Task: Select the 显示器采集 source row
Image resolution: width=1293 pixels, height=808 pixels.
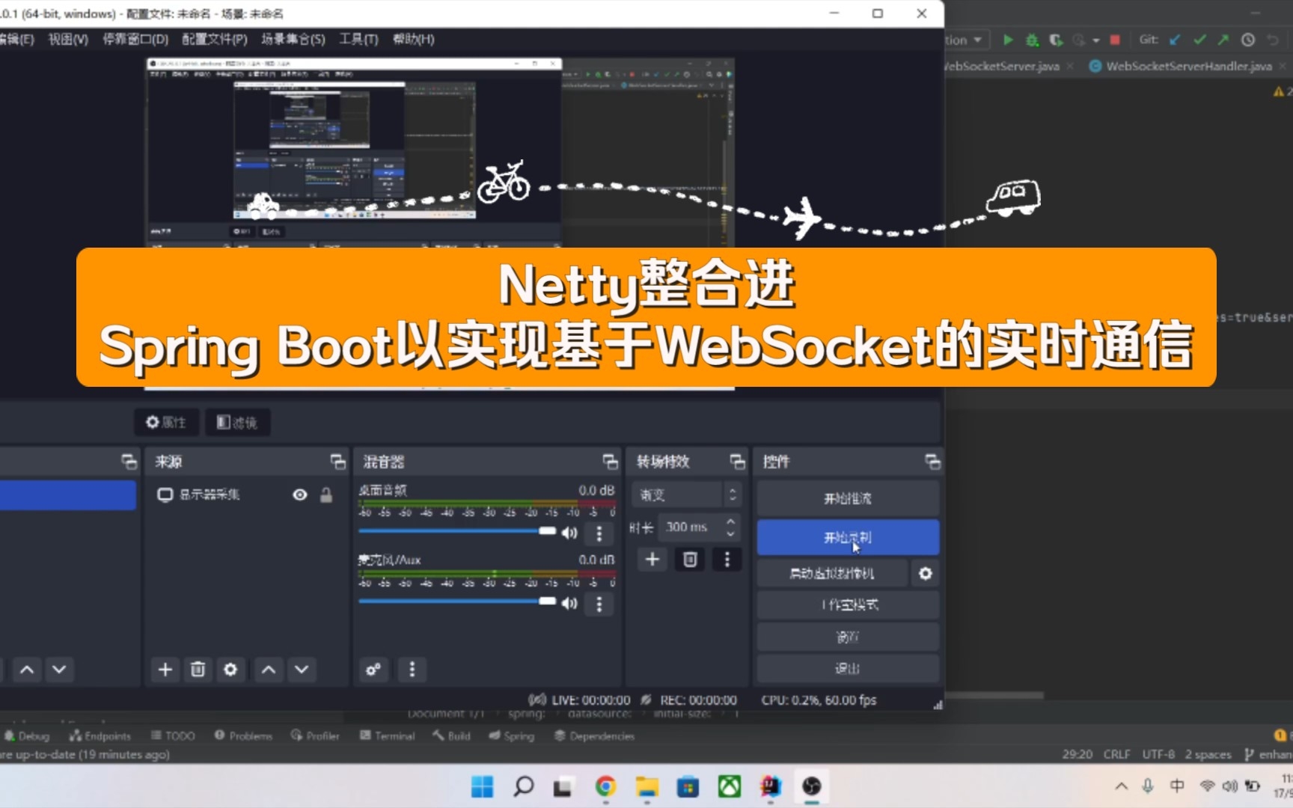Action: coord(245,495)
